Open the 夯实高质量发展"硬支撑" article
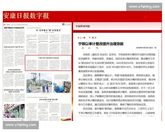This screenshot has height=132, width=165. click(x=49, y=100)
